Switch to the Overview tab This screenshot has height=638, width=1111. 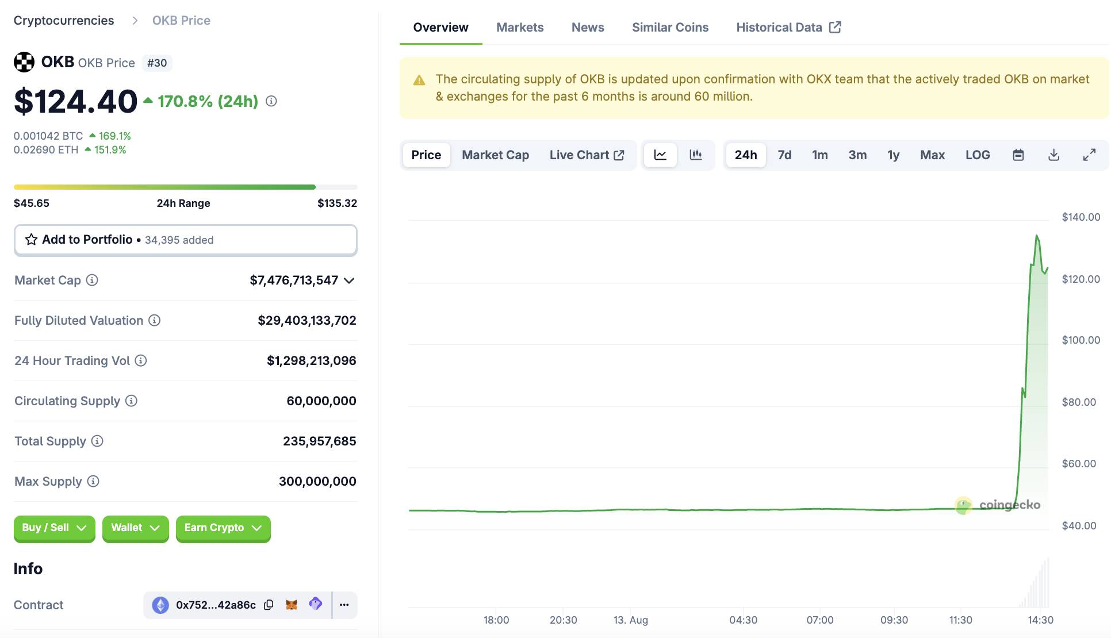[440, 27]
